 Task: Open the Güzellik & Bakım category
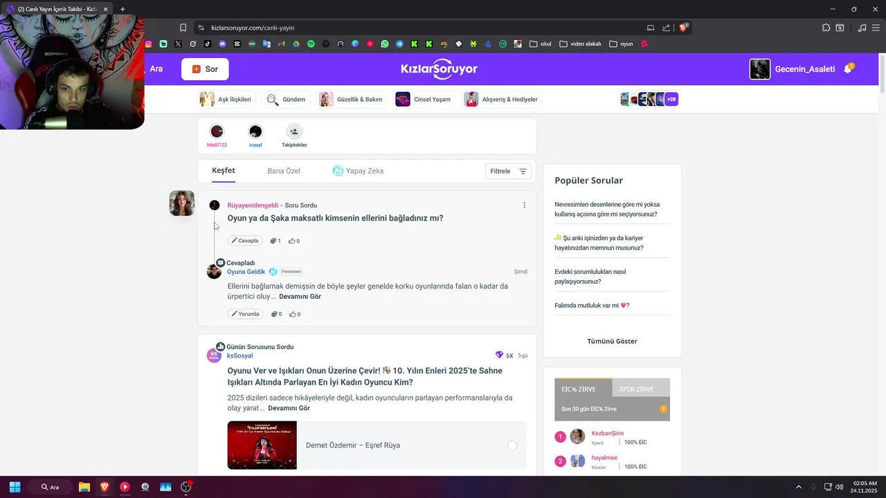351,100
